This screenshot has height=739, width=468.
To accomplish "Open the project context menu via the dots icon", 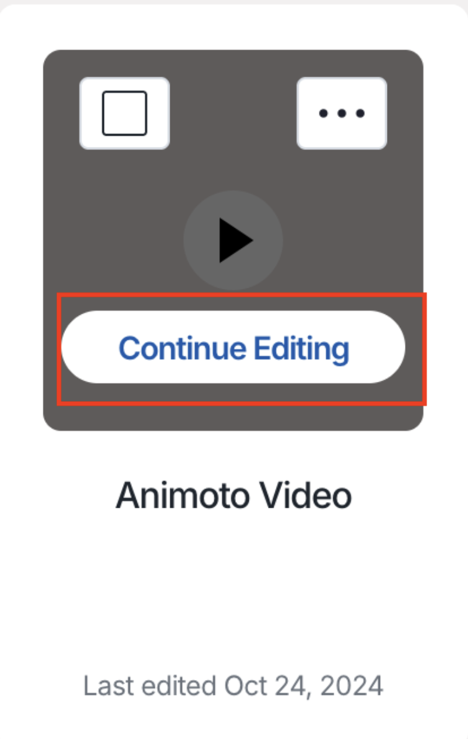I will point(342,113).
